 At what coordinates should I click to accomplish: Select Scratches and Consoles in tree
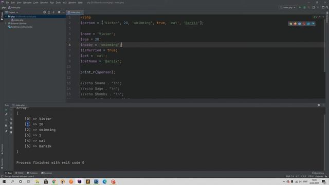pyautogui.click(x=21, y=27)
